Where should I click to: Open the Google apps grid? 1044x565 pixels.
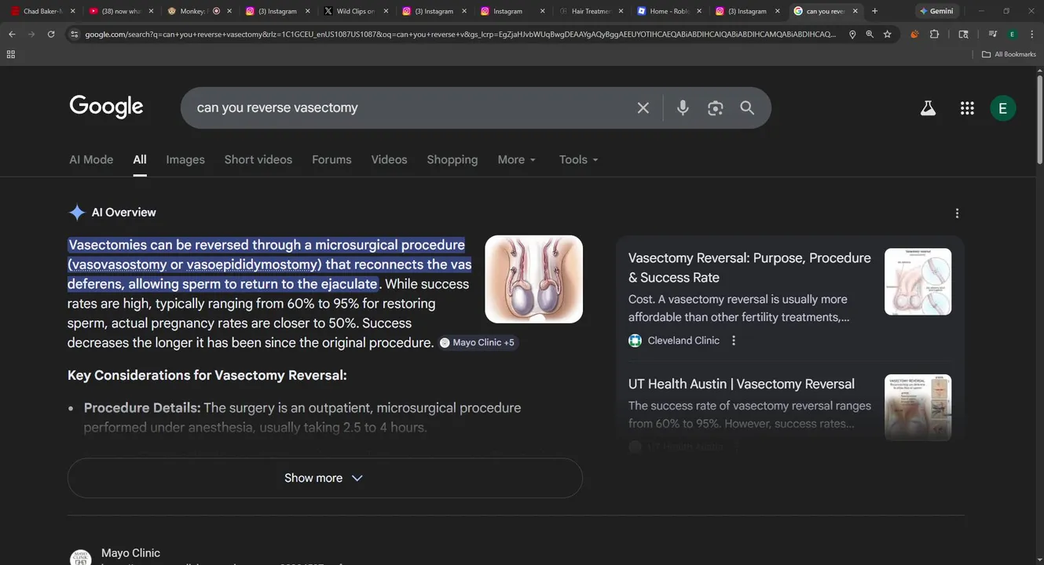click(967, 108)
